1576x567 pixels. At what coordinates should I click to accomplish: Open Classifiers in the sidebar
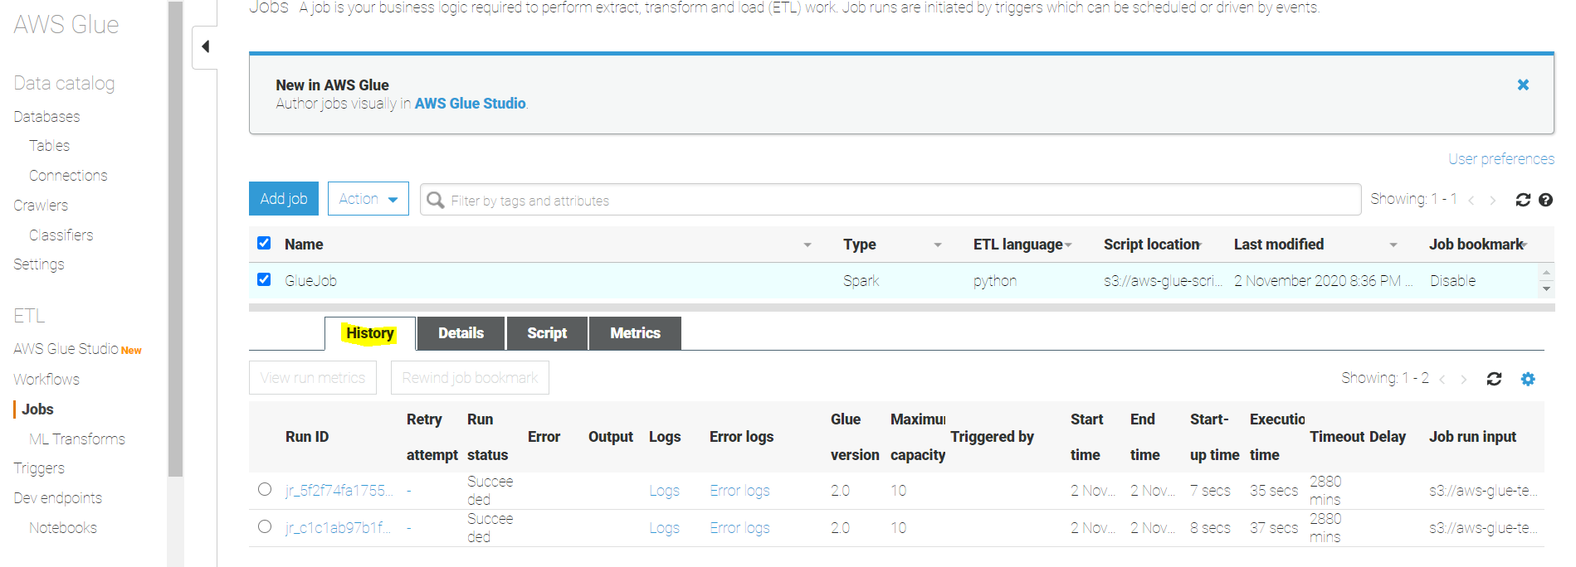click(x=61, y=235)
